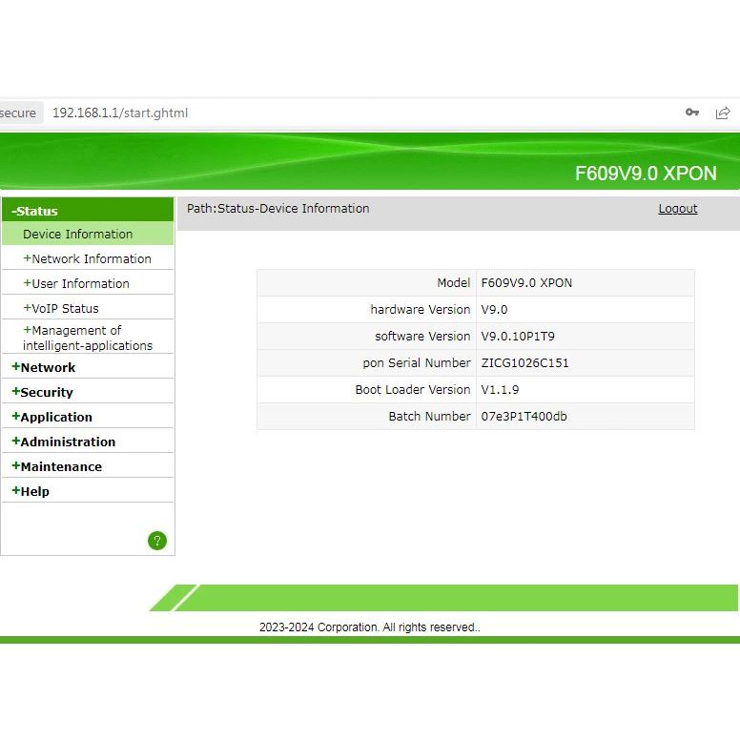Click the green help question mark icon
Screen dimensions: 740x740
point(157,541)
